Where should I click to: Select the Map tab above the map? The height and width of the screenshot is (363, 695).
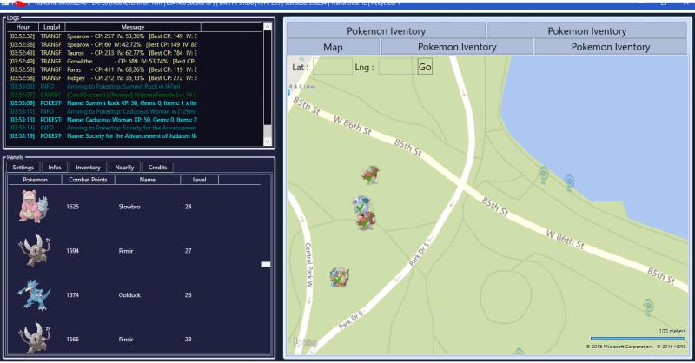333,47
